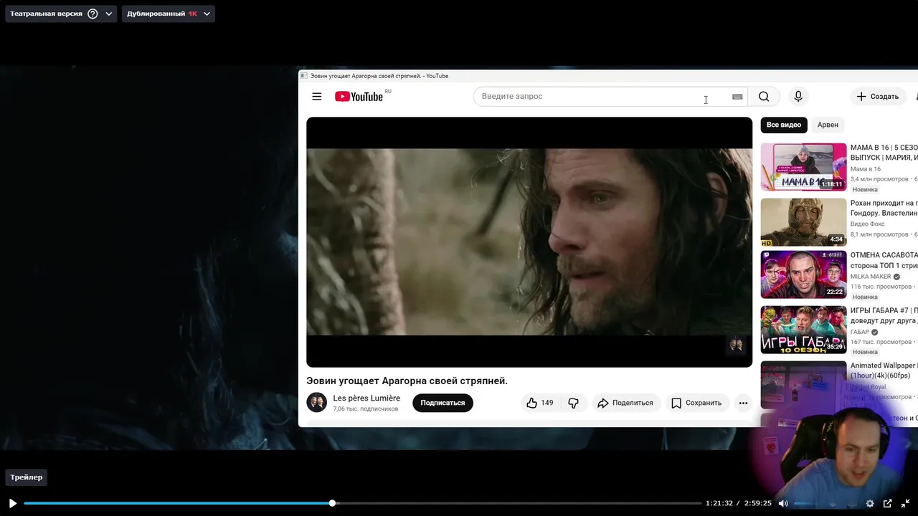The height and width of the screenshot is (516, 918).
Task: Click the 7,06 тыс. подписчиков subscriber count
Action: click(365, 409)
